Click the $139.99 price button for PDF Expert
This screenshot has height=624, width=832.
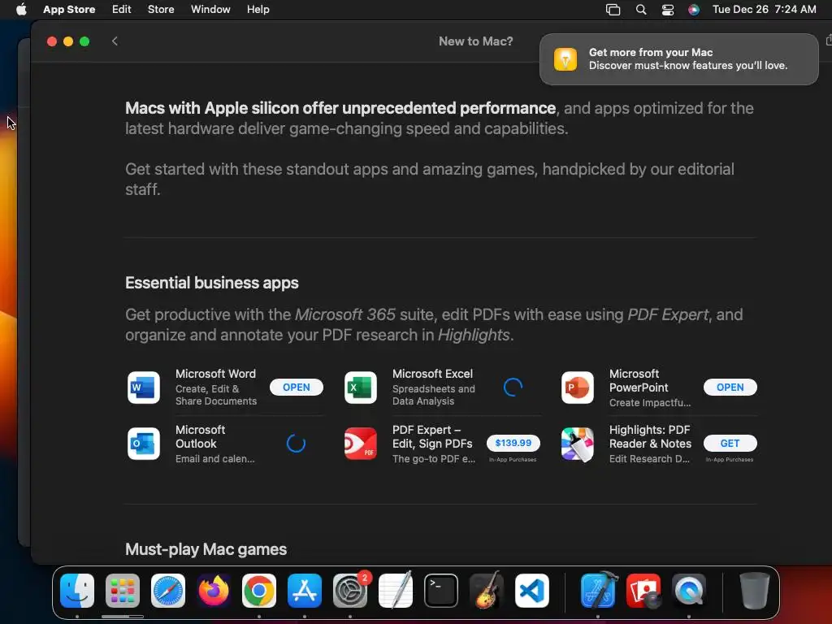pos(513,443)
